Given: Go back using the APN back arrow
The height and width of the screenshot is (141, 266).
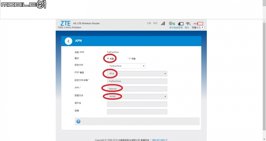Looking at the screenshot, I should pyautogui.click(x=68, y=41).
